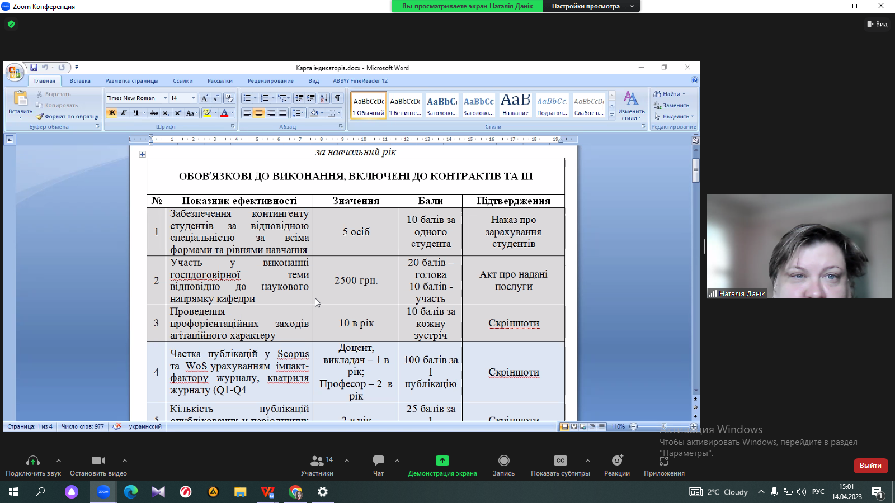Click the vertical scrollbar in Word
This screenshot has width=895, height=503.
click(695, 170)
